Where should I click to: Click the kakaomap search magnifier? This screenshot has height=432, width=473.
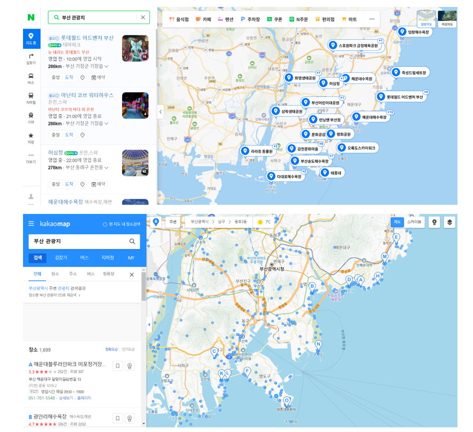click(x=132, y=241)
